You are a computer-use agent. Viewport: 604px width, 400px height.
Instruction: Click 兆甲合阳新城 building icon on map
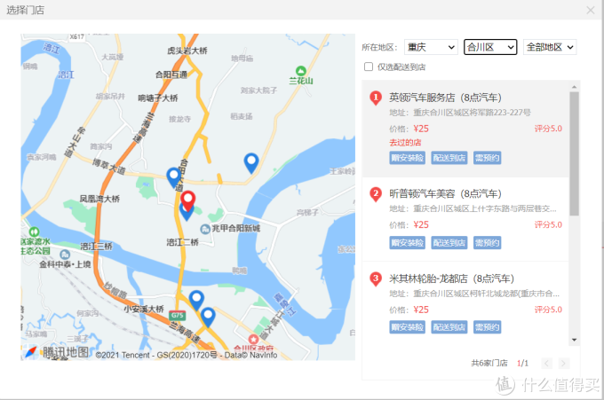[x=205, y=229]
